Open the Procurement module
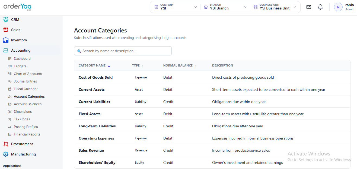 (x=22, y=144)
